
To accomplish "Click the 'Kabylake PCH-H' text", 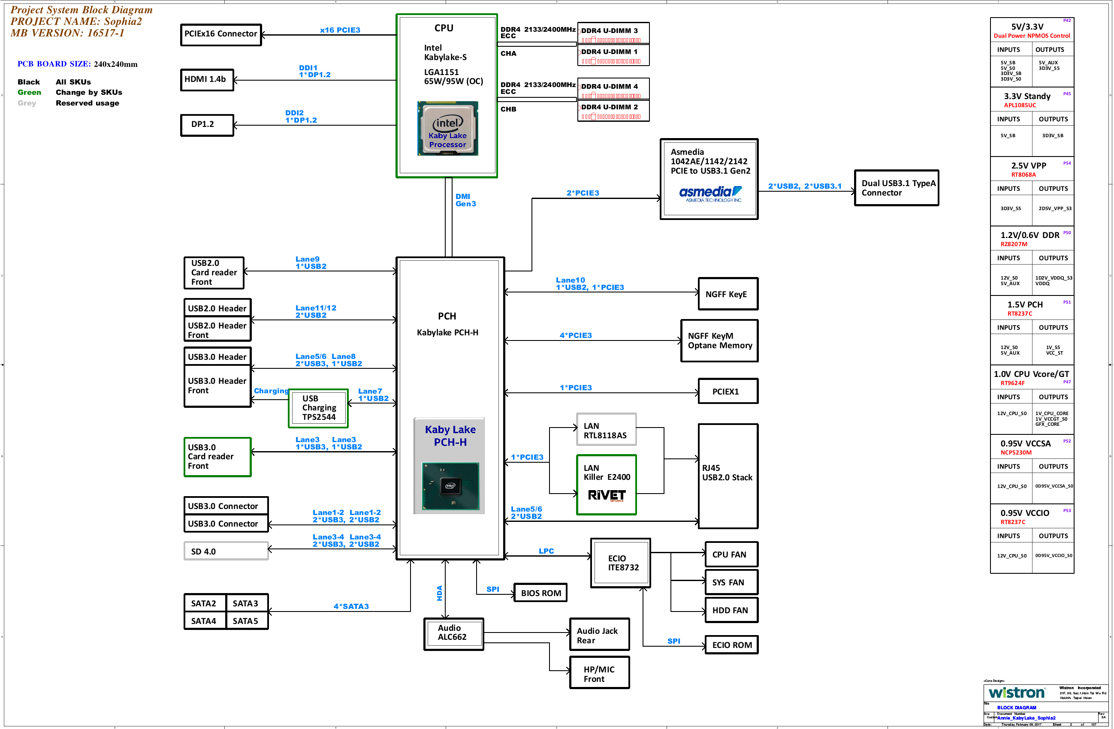I will [x=447, y=333].
